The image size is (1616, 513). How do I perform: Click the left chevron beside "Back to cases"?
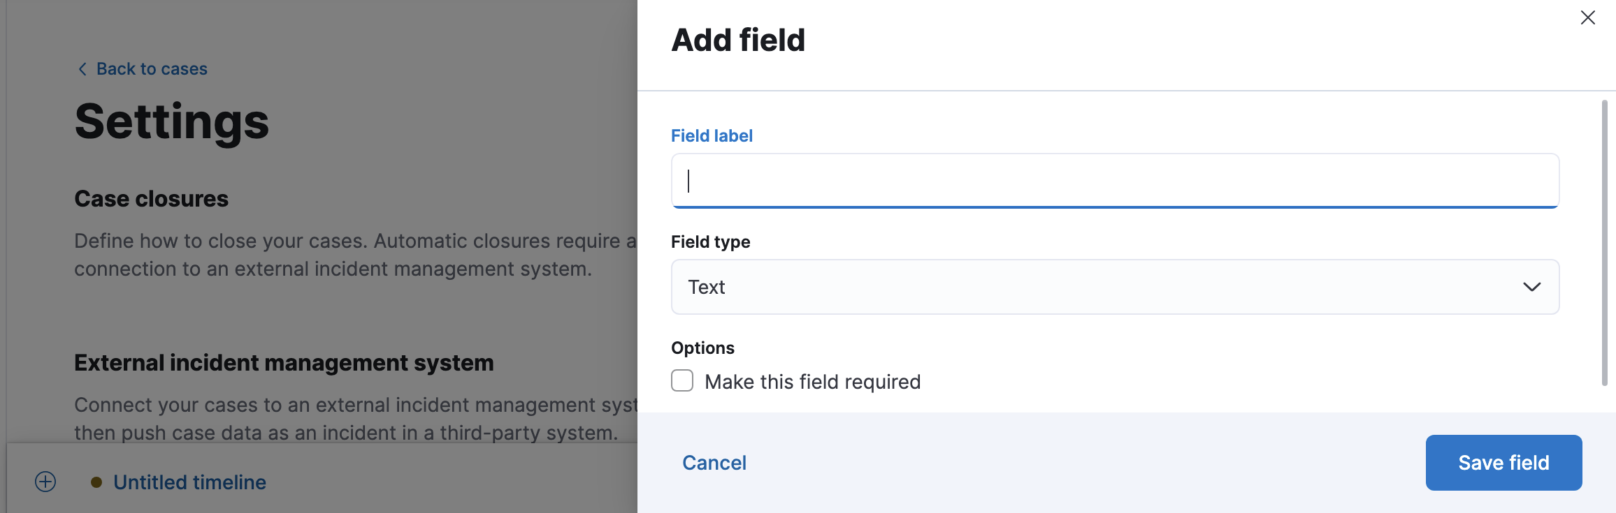81,68
